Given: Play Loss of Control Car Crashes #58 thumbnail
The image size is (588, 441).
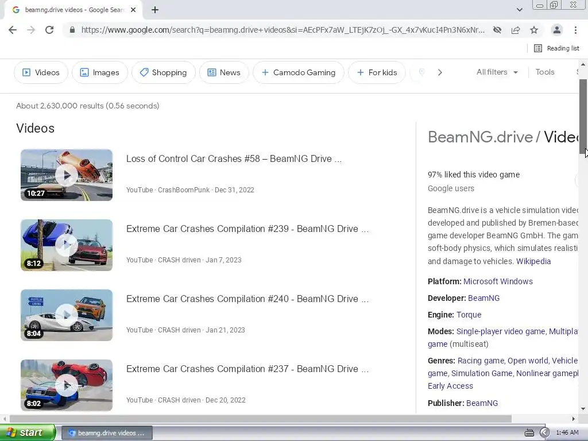Looking at the screenshot, I should [67, 175].
